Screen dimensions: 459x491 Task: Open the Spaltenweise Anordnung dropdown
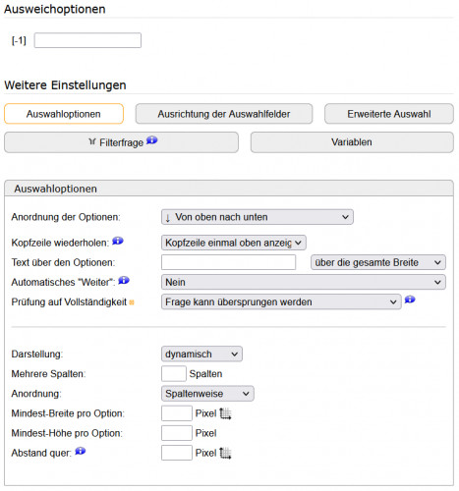207,394
